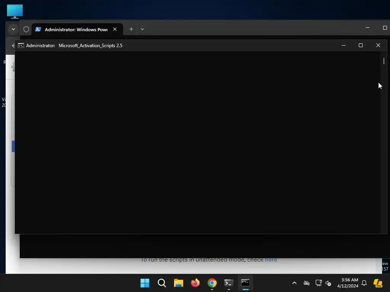Add a new terminal tab
The height and width of the screenshot is (292, 390).
pos(131,29)
